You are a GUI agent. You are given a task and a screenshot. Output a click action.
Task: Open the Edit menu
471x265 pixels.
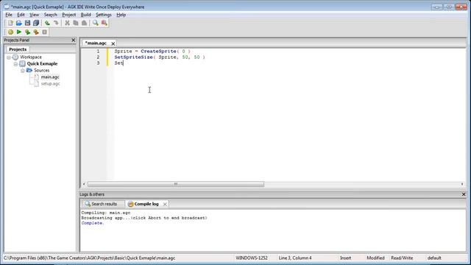[21, 15]
